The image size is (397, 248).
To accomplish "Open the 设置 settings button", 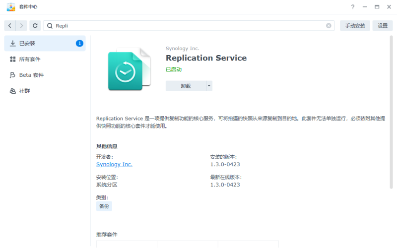I will click(383, 26).
